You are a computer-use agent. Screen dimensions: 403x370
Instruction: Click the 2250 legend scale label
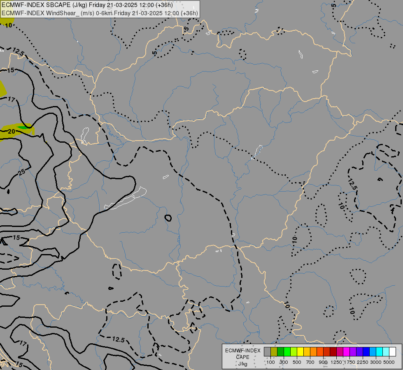[363, 362]
